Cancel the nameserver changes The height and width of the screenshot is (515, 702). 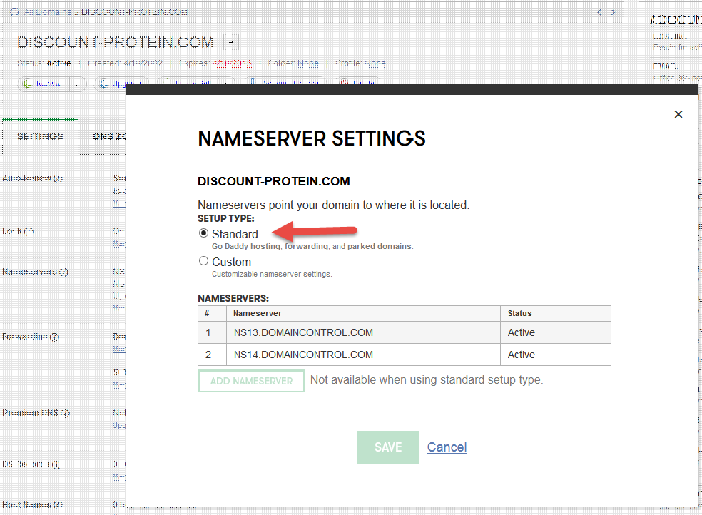[447, 447]
